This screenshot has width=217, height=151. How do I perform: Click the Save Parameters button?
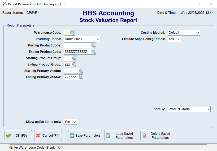coord(85,136)
